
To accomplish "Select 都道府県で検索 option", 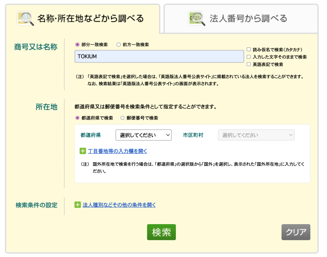I will (x=77, y=118).
